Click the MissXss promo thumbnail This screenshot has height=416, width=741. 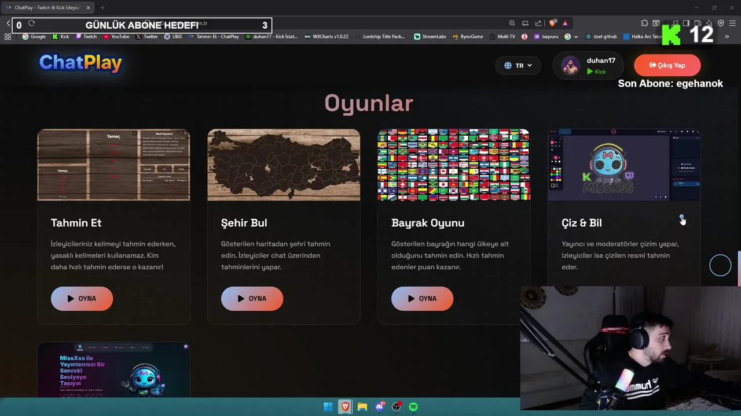113,370
